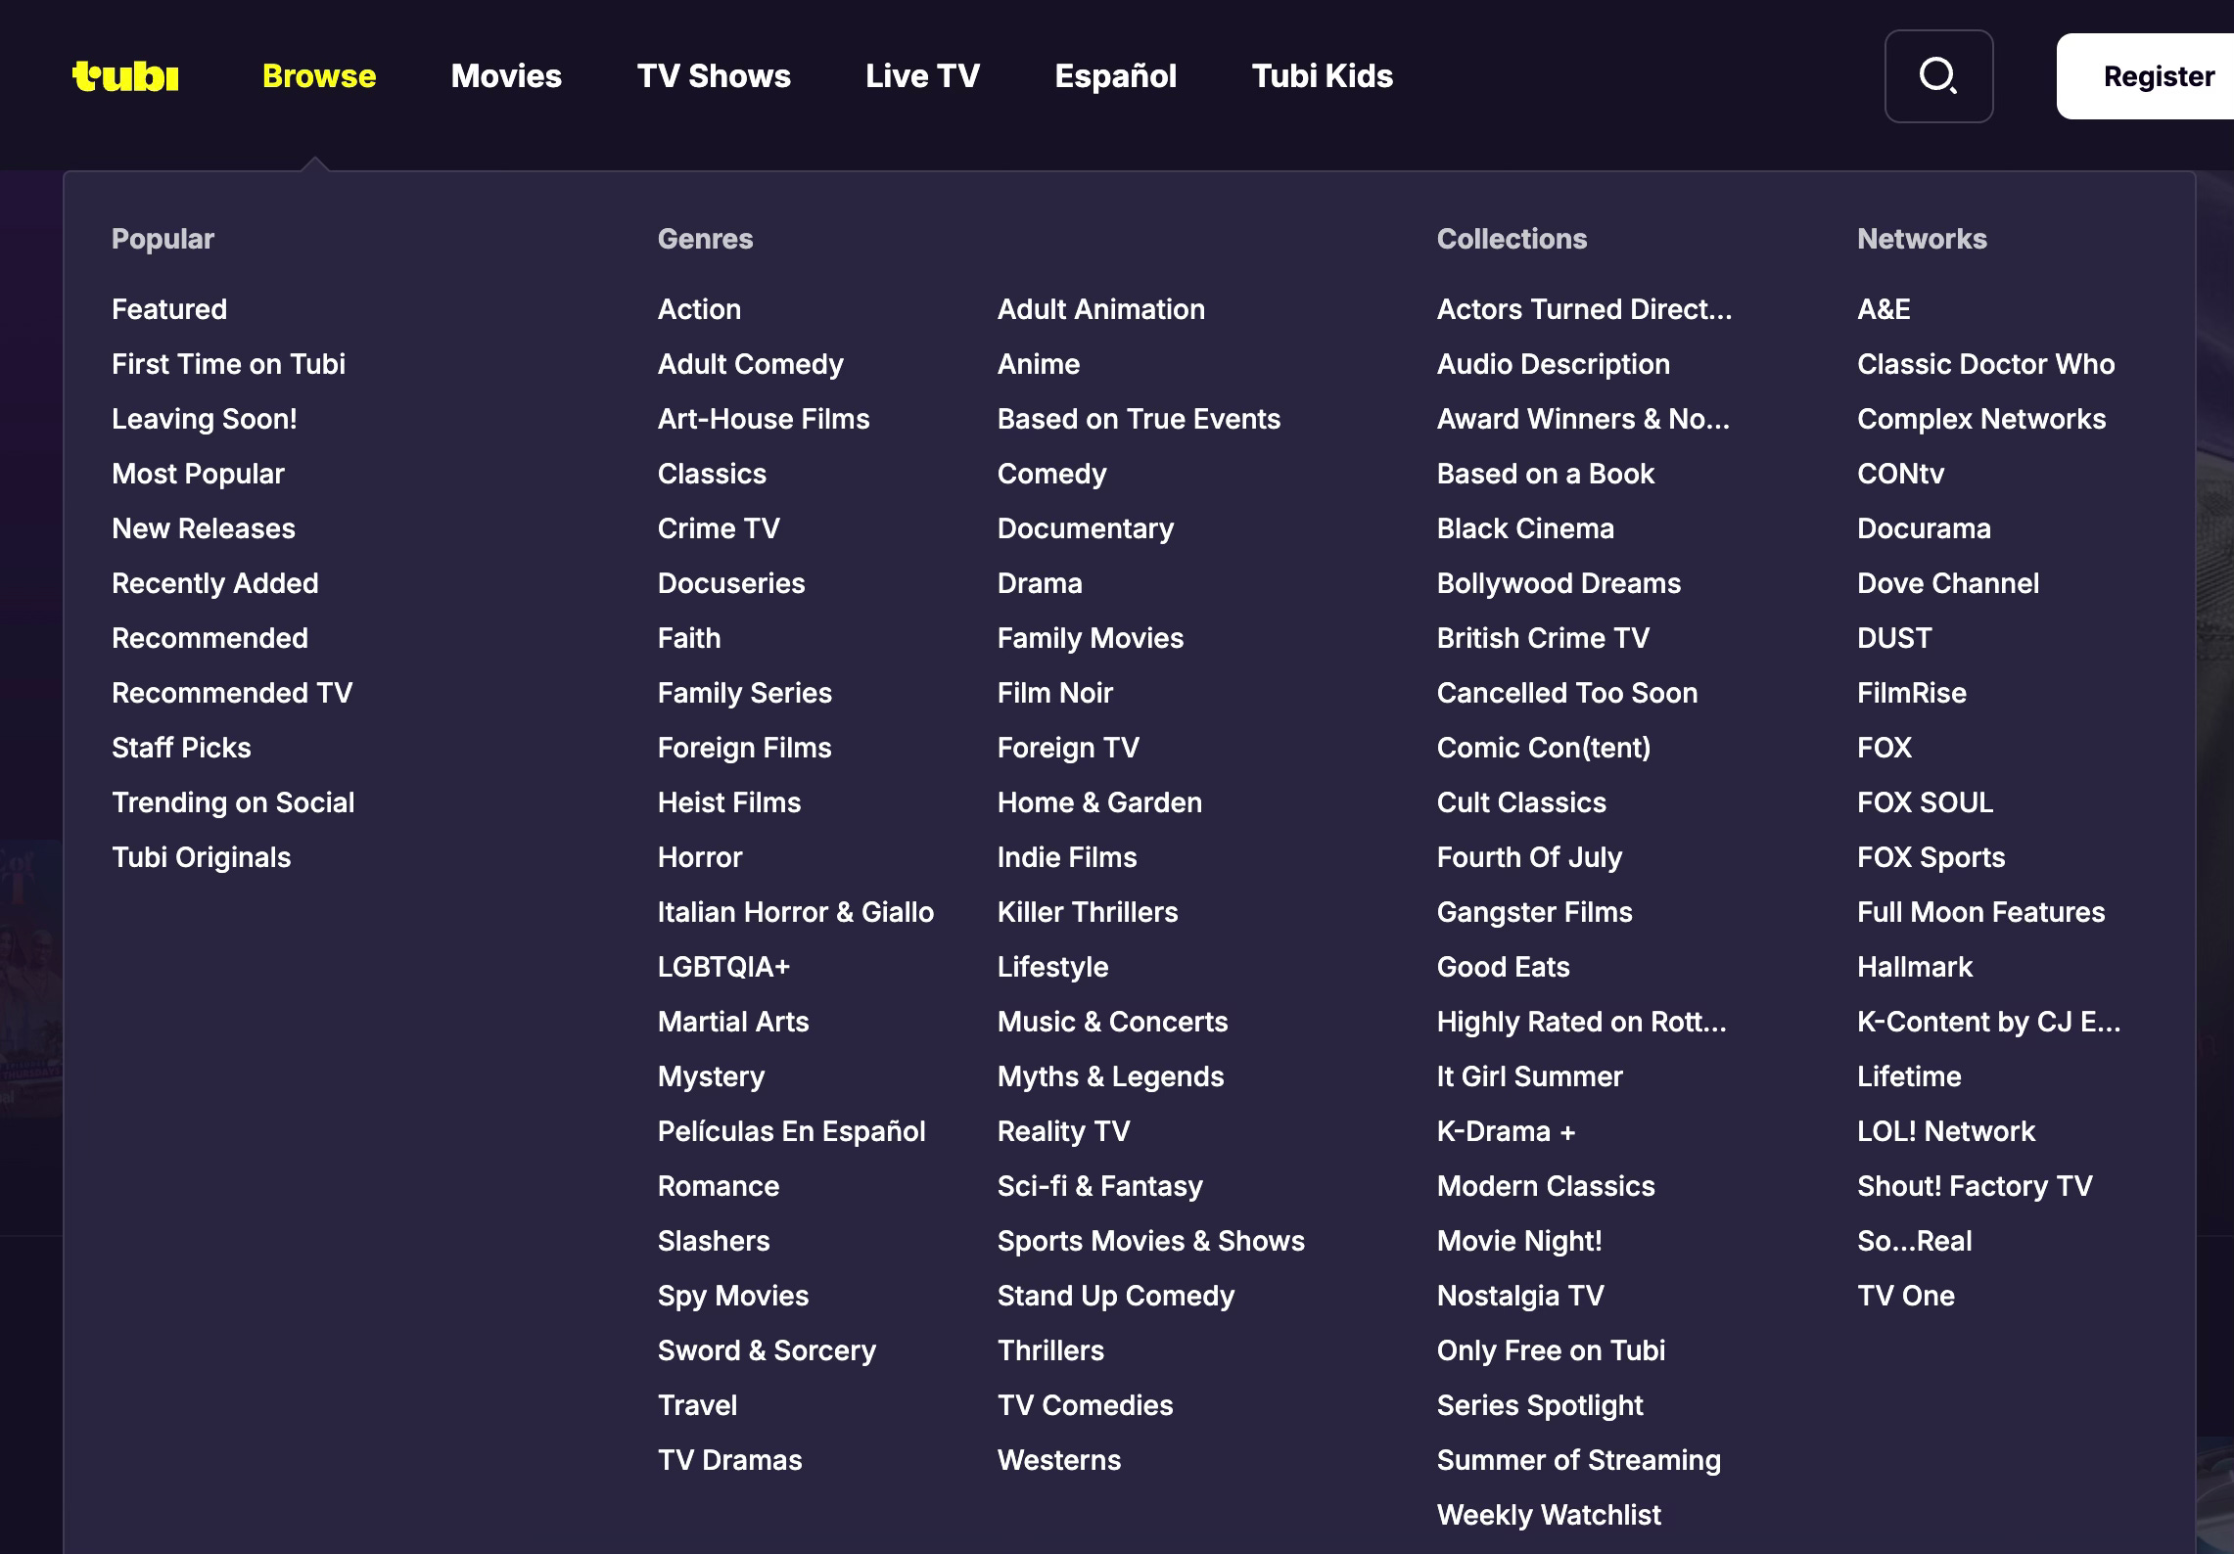2234x1554 pixels.
Task: Select Leaving Soon! under Popular
Action: 204,419
